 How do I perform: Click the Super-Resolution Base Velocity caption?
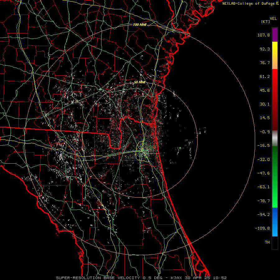click(142, 278)
